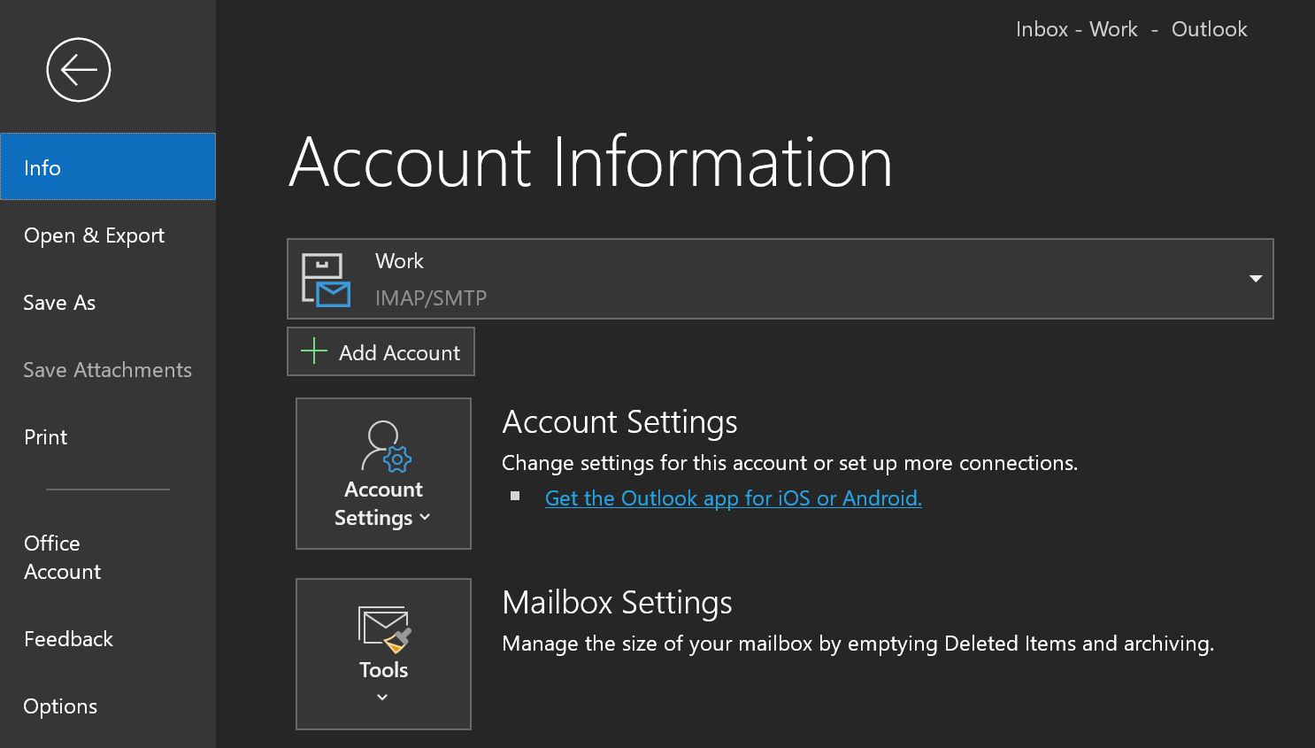Open the Feedback page
Image resolution: width=1315 pixels, height=748 pixels.
(108, 638)
